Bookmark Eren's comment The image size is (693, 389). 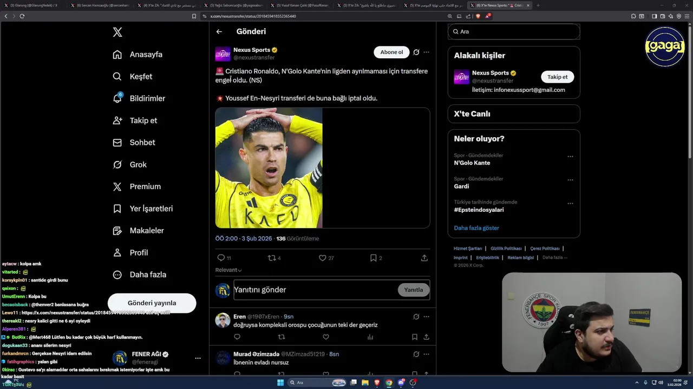(415, 337)
